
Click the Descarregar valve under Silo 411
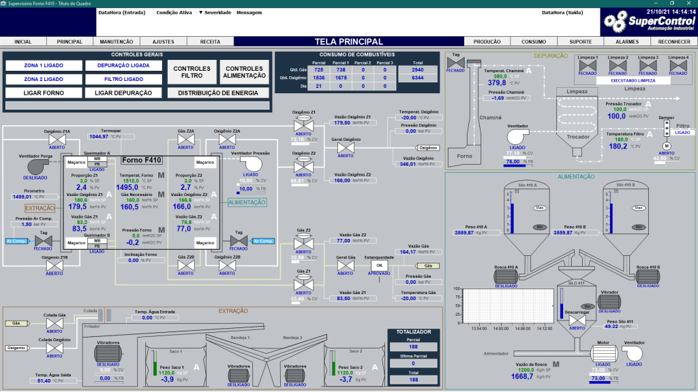pos(577,321)
